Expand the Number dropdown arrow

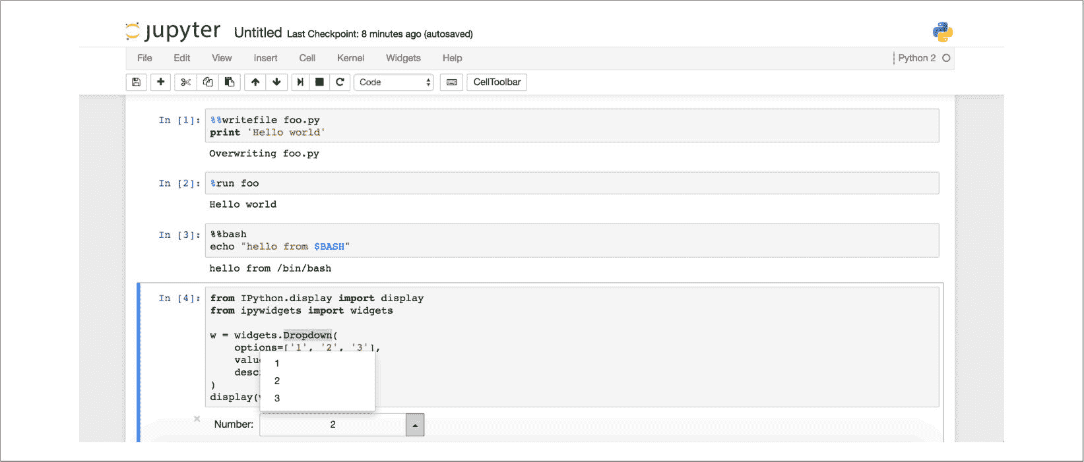tap(414, 425)
